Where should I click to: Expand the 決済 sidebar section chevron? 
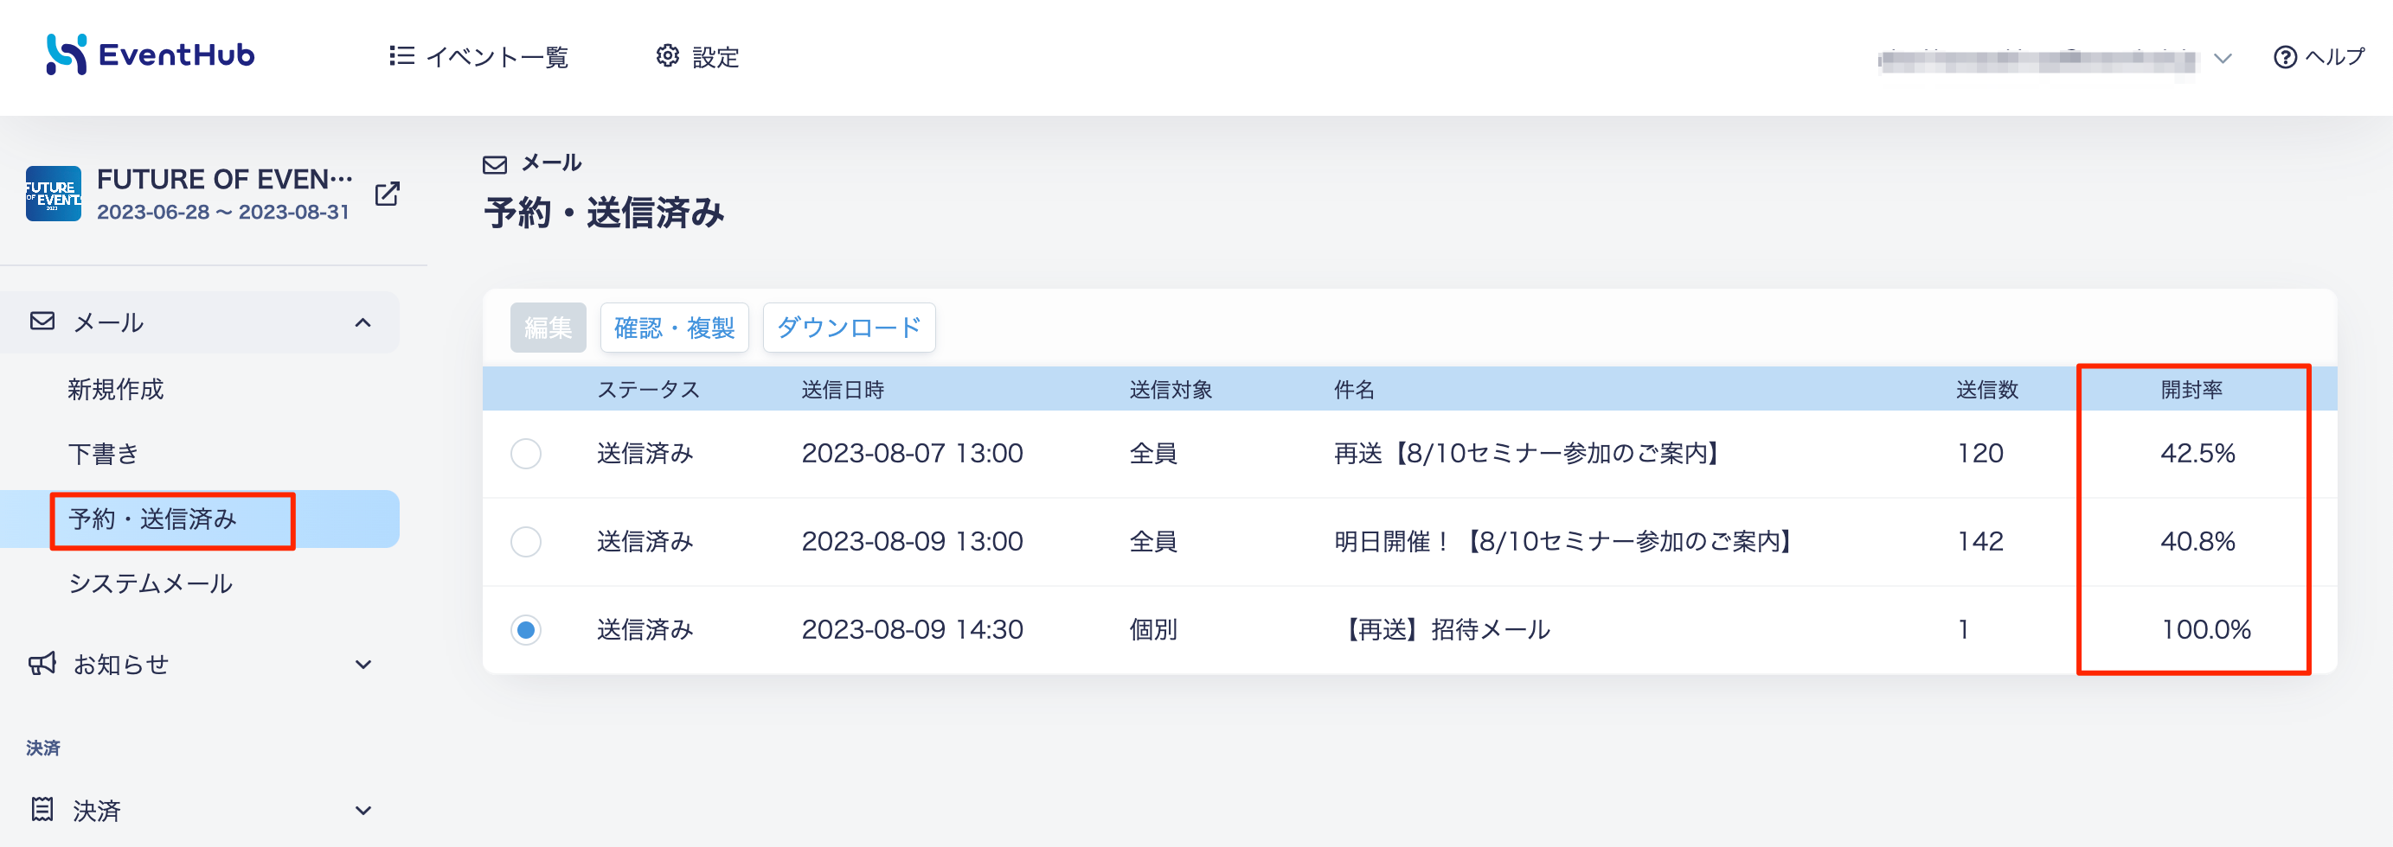tap(363, 810)
